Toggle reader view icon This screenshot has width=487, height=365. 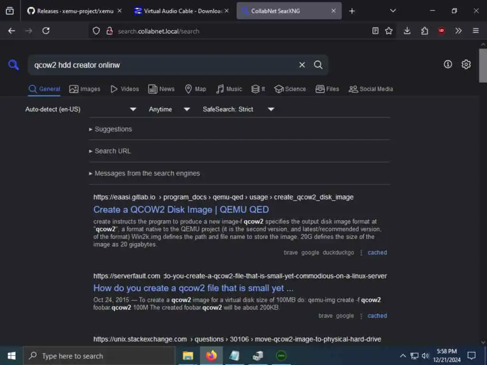pos(375,31)
